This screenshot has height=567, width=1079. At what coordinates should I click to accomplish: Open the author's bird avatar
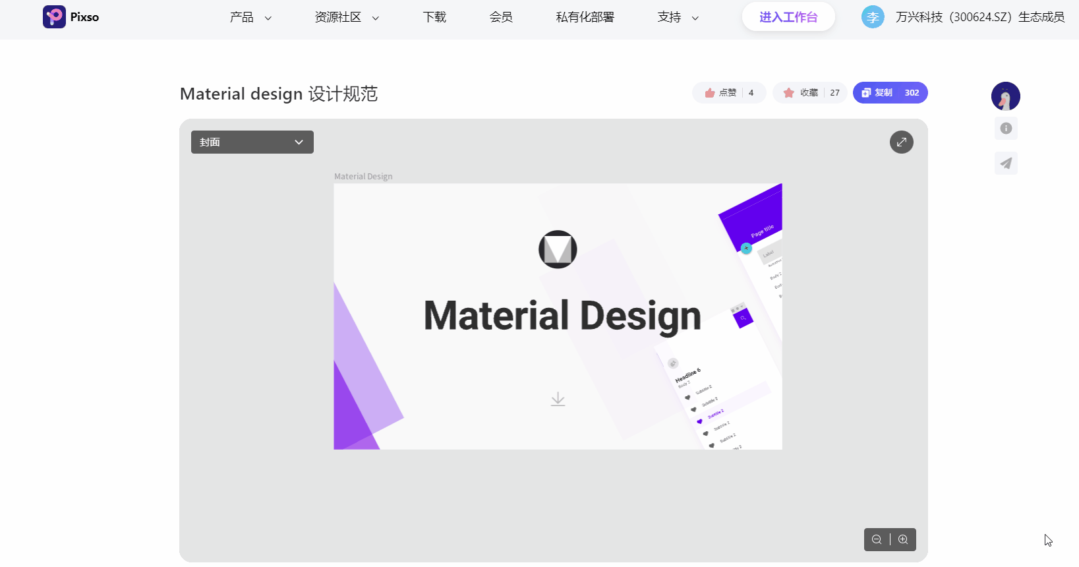[x=1006, y=96]
